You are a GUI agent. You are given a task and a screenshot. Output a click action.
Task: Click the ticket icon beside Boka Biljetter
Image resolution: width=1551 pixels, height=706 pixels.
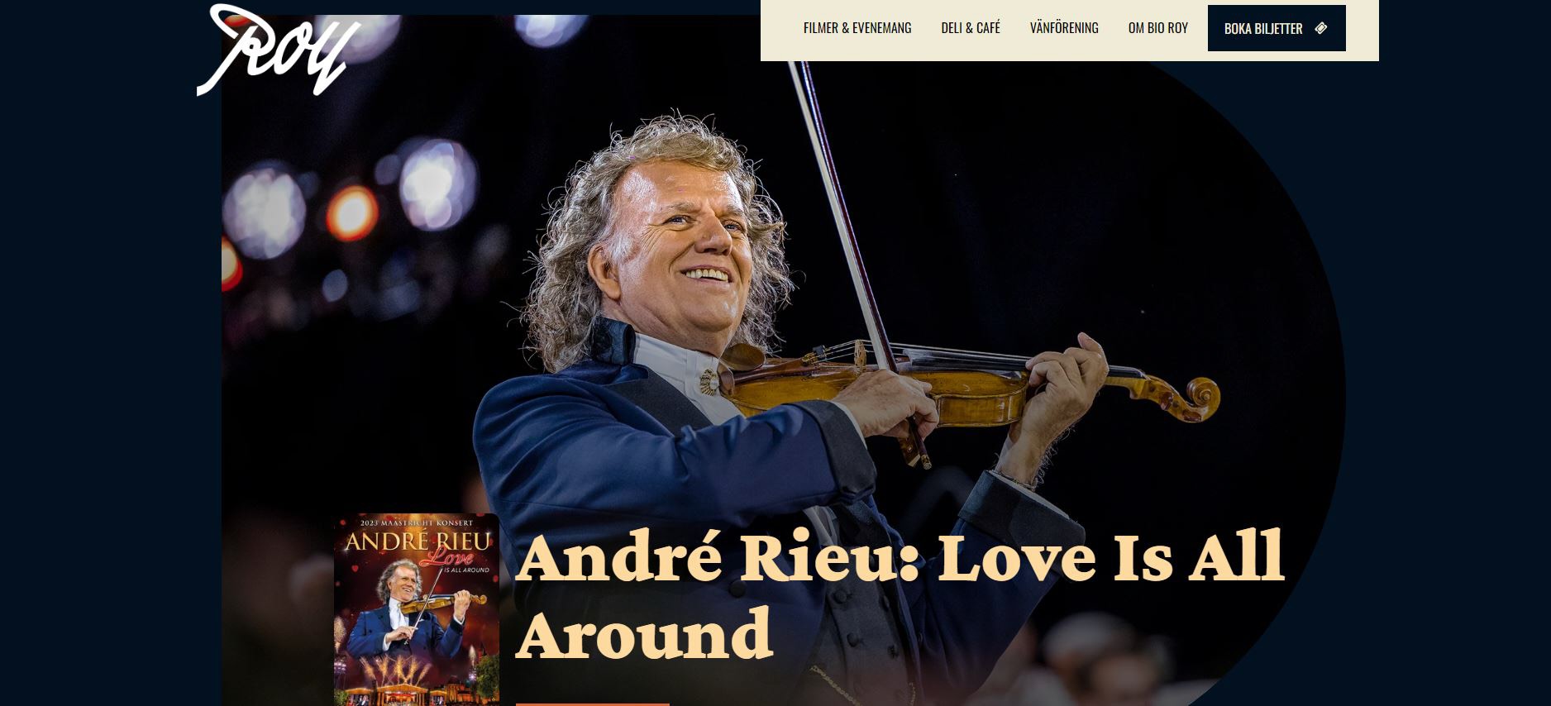1320,28
